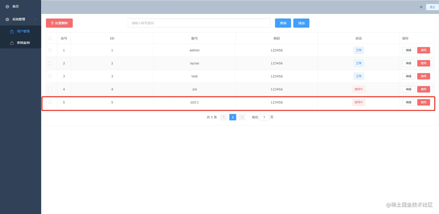
Task: Check the checkbox for zxl11 row
Action: pos(50,102)
